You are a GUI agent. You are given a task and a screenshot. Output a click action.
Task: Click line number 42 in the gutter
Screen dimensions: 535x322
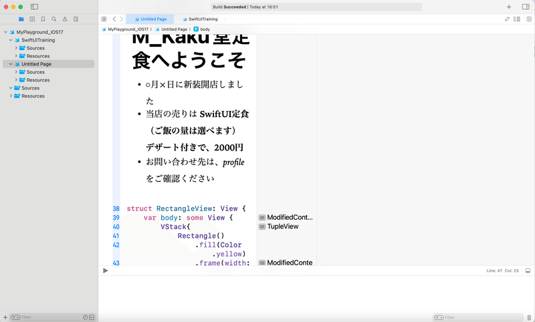pyautogui.click(x=116, y=245)
